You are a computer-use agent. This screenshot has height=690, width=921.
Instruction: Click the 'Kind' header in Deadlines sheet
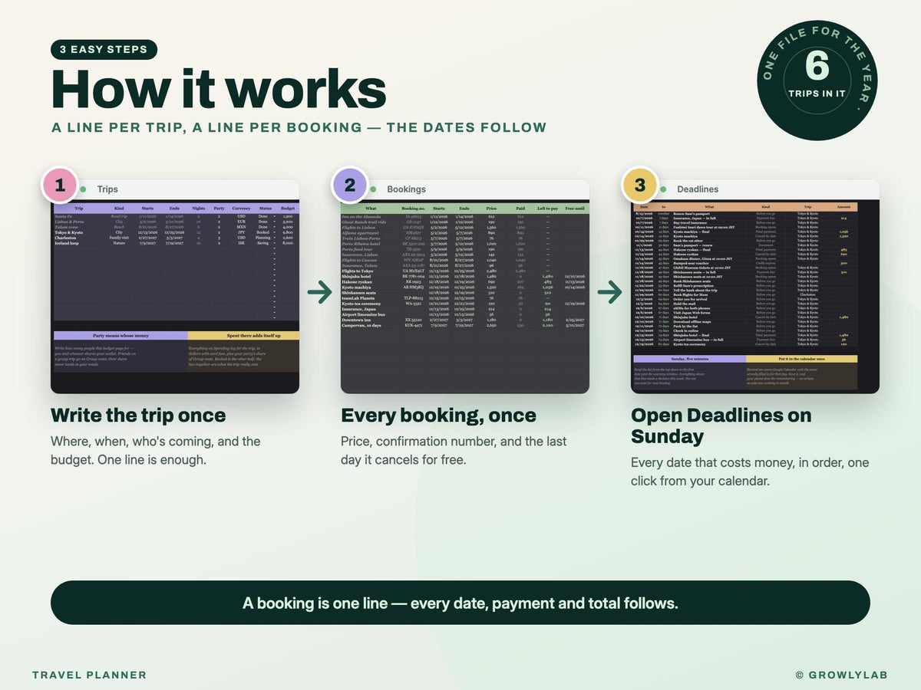click(765, 207)
